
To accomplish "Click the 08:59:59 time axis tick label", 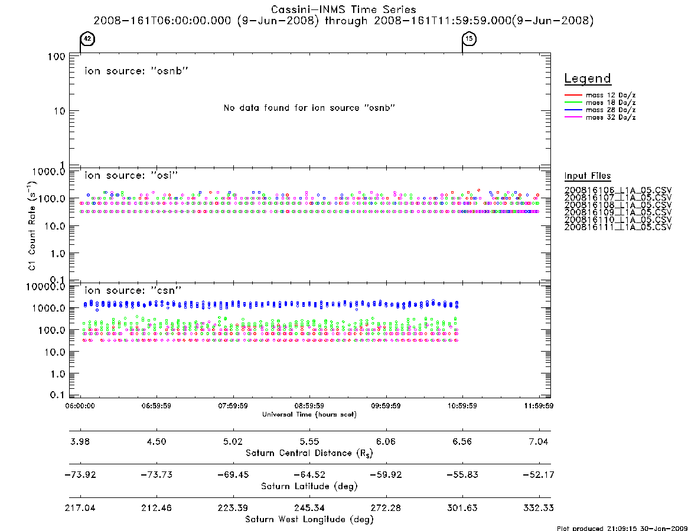I will coord(309,406).
